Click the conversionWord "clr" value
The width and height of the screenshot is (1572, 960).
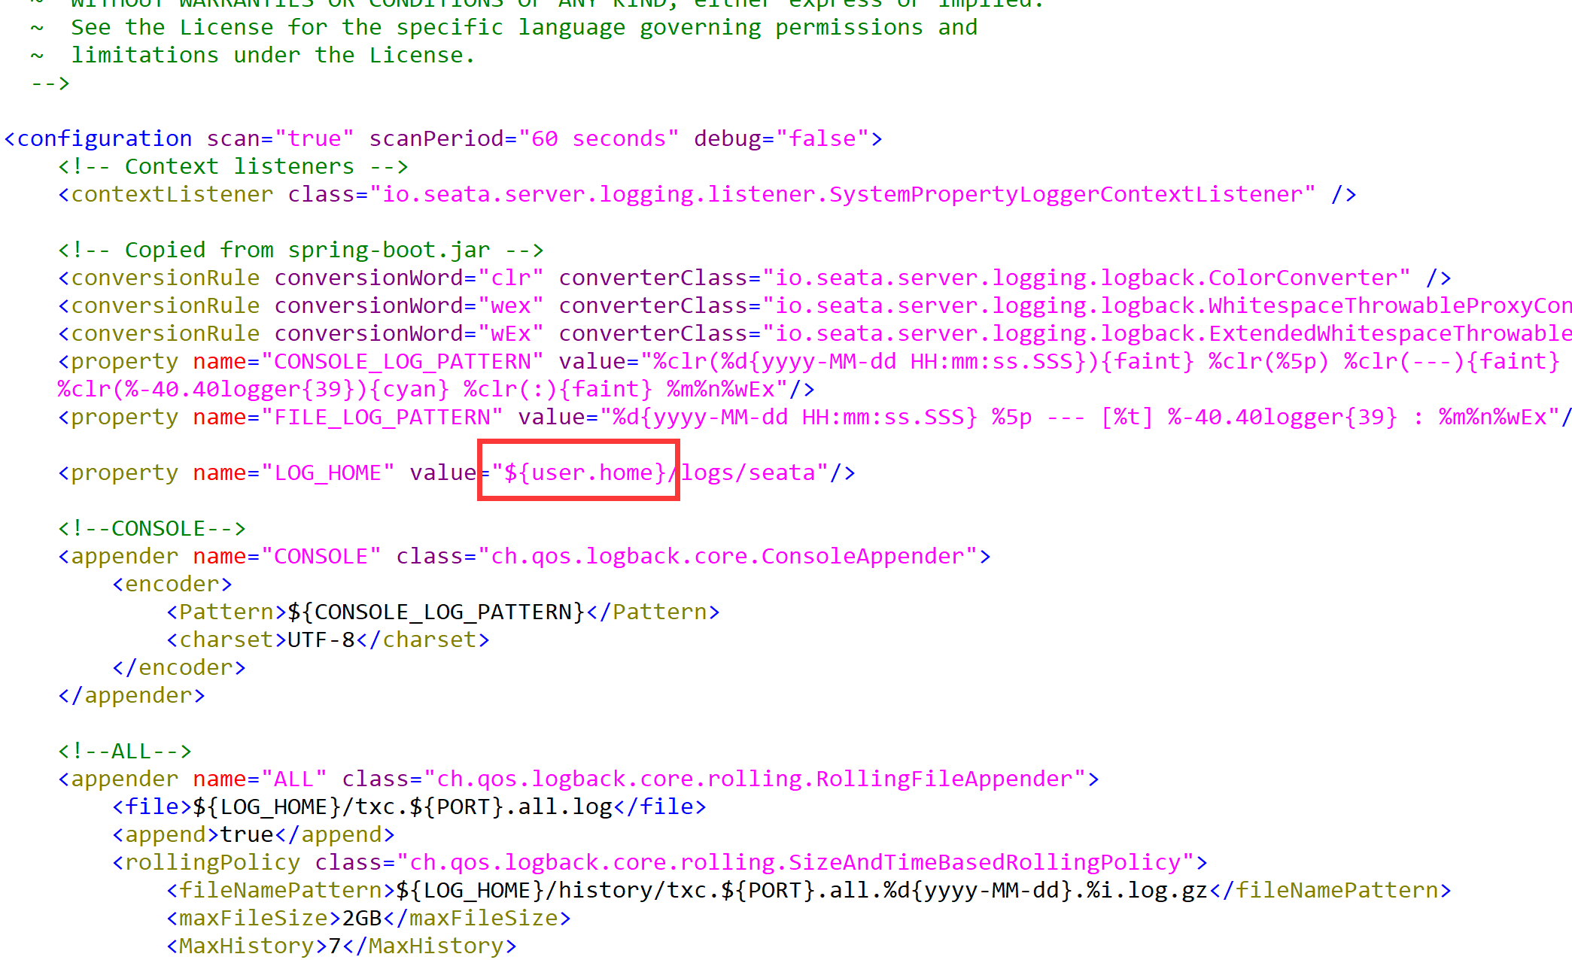511,278
